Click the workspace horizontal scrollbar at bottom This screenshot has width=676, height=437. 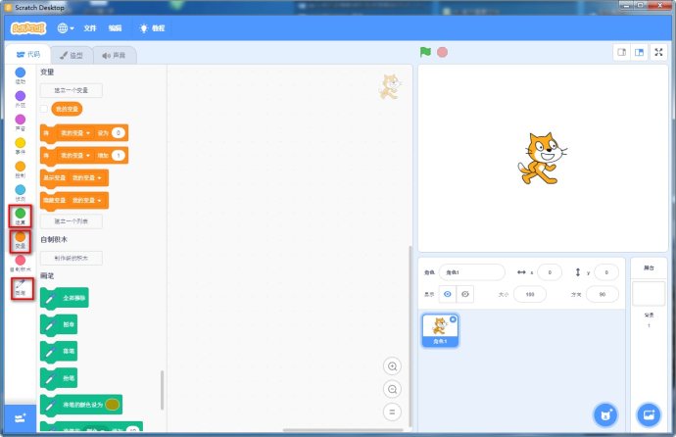343,430
